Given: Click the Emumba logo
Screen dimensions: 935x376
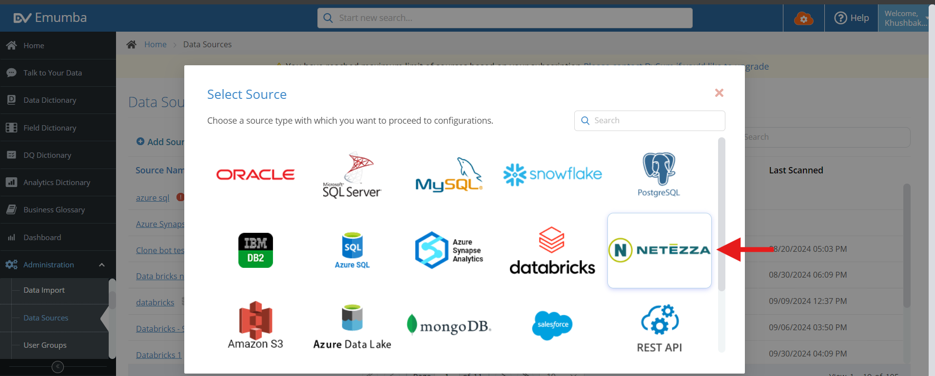Looking at the screenshot, I should click(x=50, y=18).
